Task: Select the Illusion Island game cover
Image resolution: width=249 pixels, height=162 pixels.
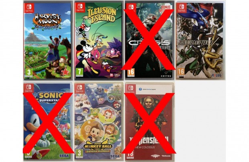Action: click(x=98, y=40)
